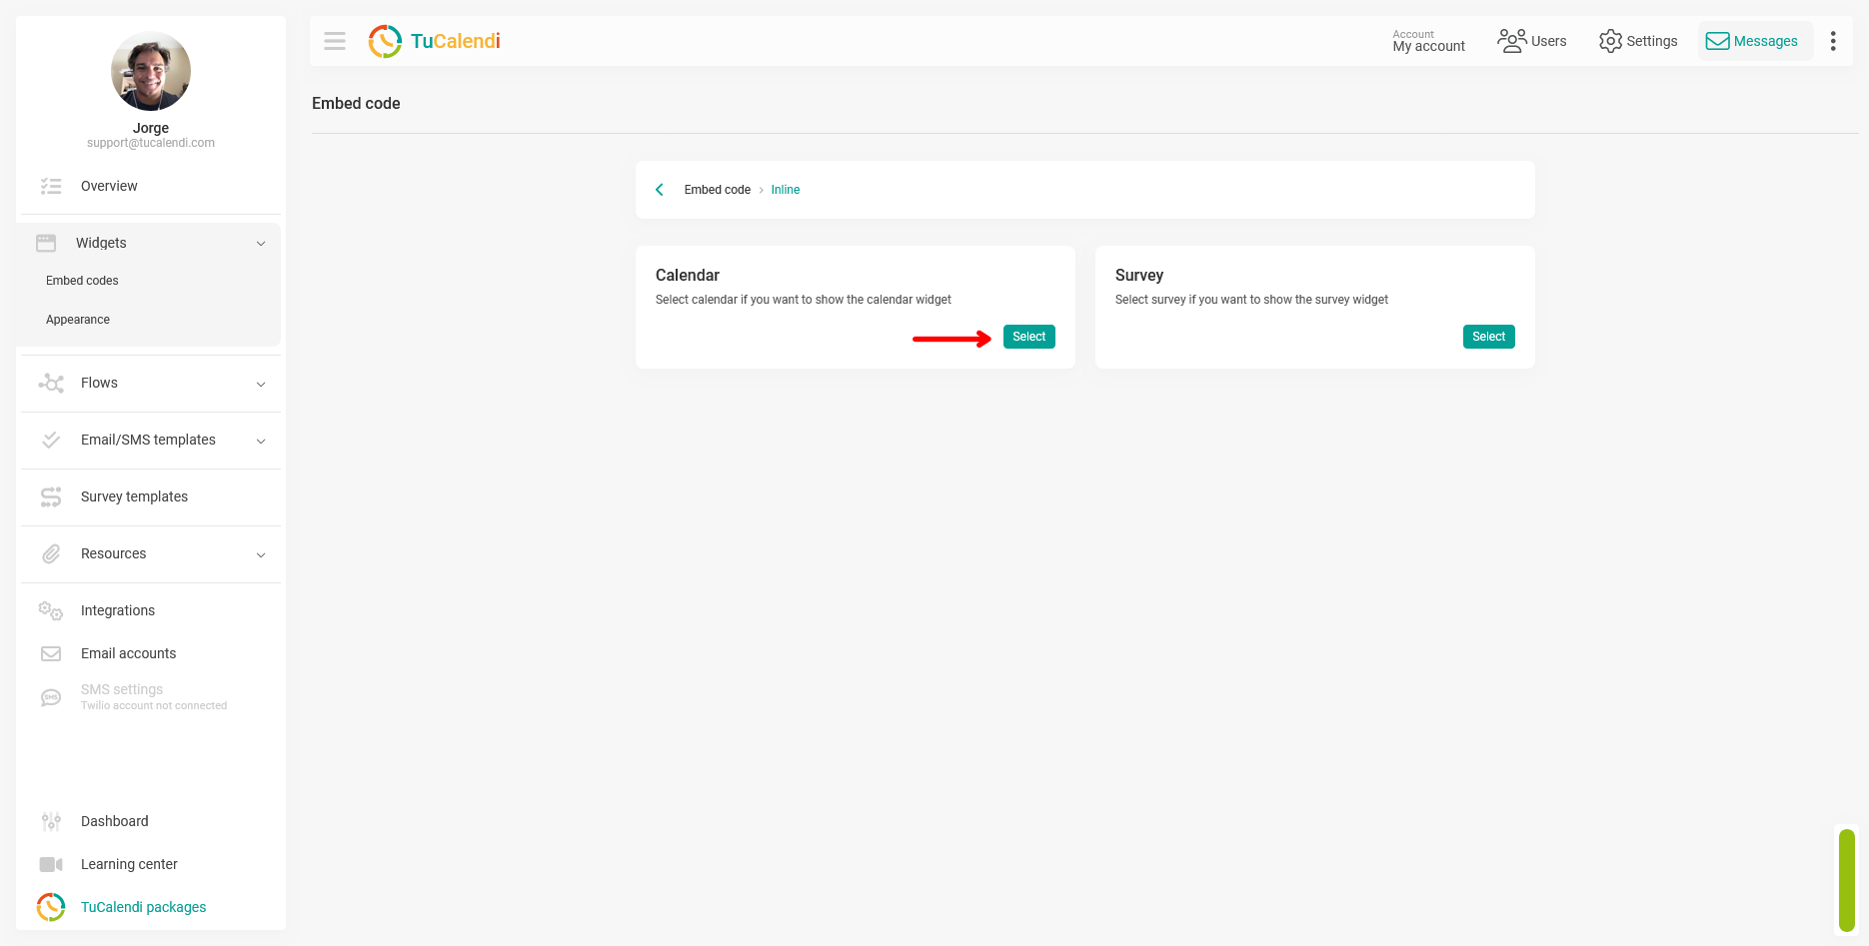Image resolution: width=1869 pixels, height=946 pixels.
Task: Open the hamburger menu icon
Action: [x=335, y=41]
